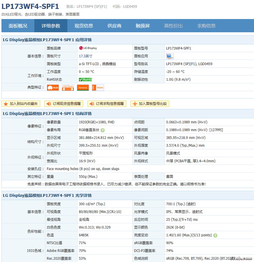Click the 550g (Max.) weight value
Viewport: 254px width, 262px height.
pyautogui.click(x=88, y=177)
